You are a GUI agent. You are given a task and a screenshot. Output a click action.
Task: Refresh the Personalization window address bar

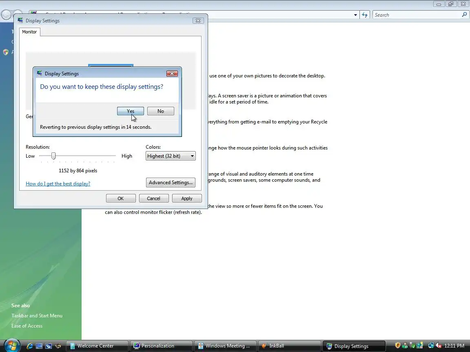[x=364, y=15]
